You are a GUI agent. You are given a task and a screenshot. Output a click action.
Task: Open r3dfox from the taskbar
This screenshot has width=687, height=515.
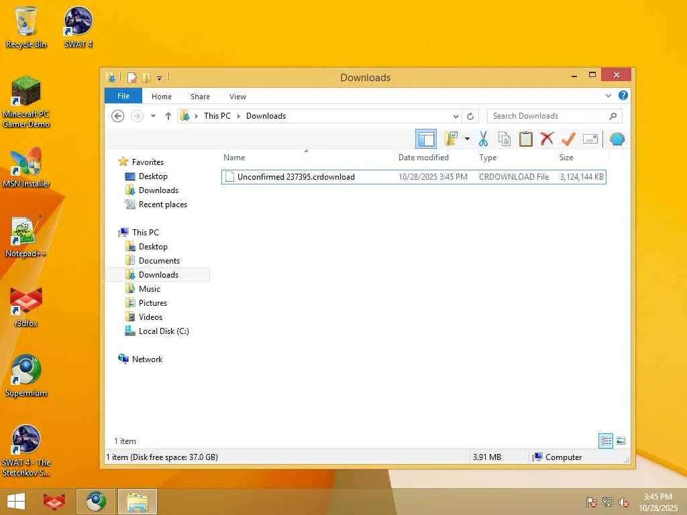tap(54, 502)
